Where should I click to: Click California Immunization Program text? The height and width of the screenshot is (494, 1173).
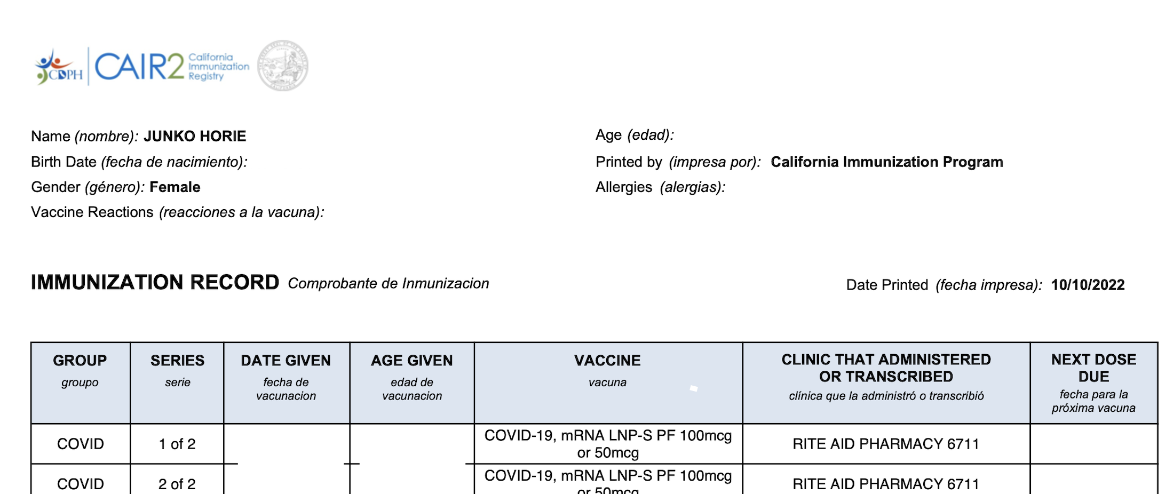[886, 162]
